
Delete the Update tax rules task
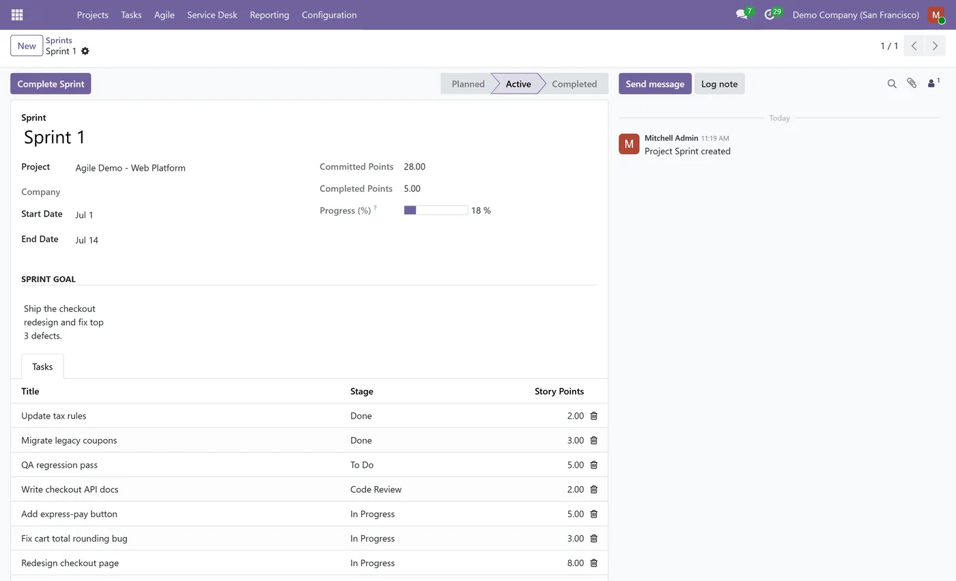pyautogui.click(x=593, y=416)
